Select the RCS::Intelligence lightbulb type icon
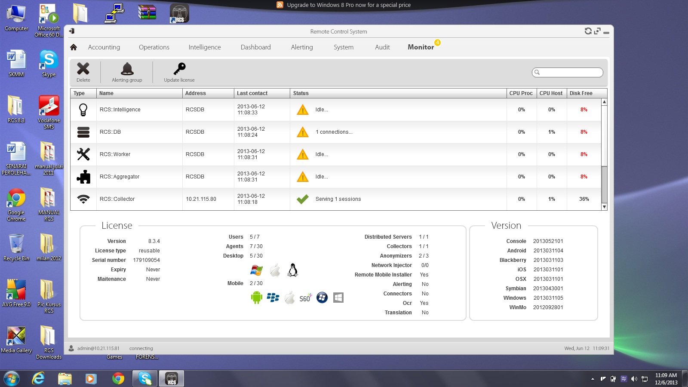This screenshot has width=688, height=387. click(83, 110)
